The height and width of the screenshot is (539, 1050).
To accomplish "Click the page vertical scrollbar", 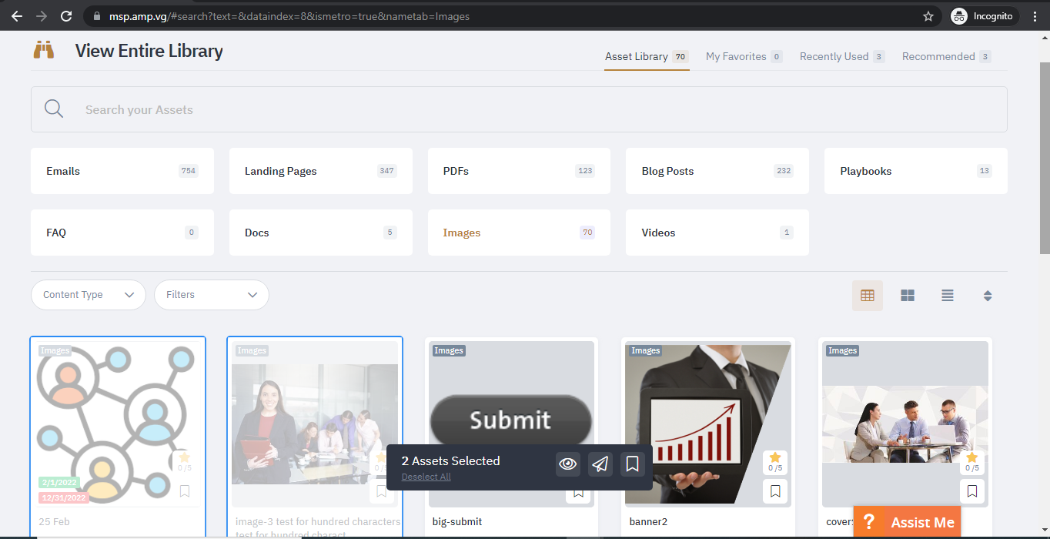I will [x=1045, y=157].
